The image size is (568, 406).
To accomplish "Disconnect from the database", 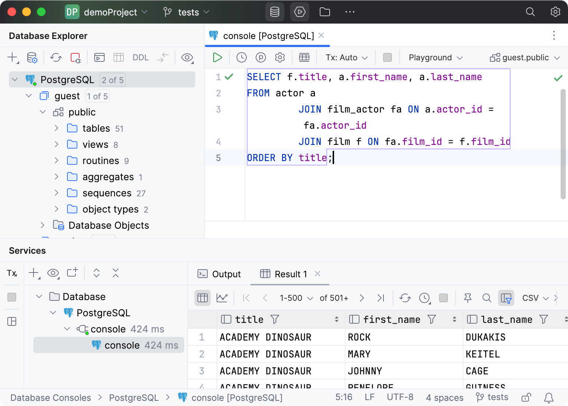I will [x=75, y=57].
